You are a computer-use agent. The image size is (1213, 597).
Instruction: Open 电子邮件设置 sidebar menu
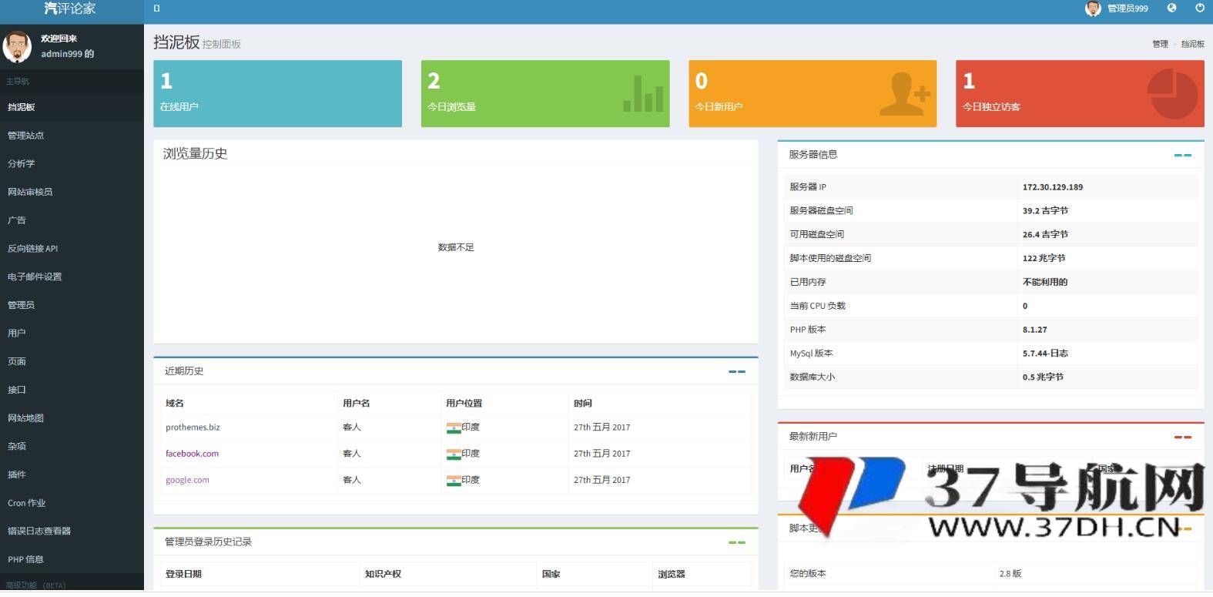point(35,277)
